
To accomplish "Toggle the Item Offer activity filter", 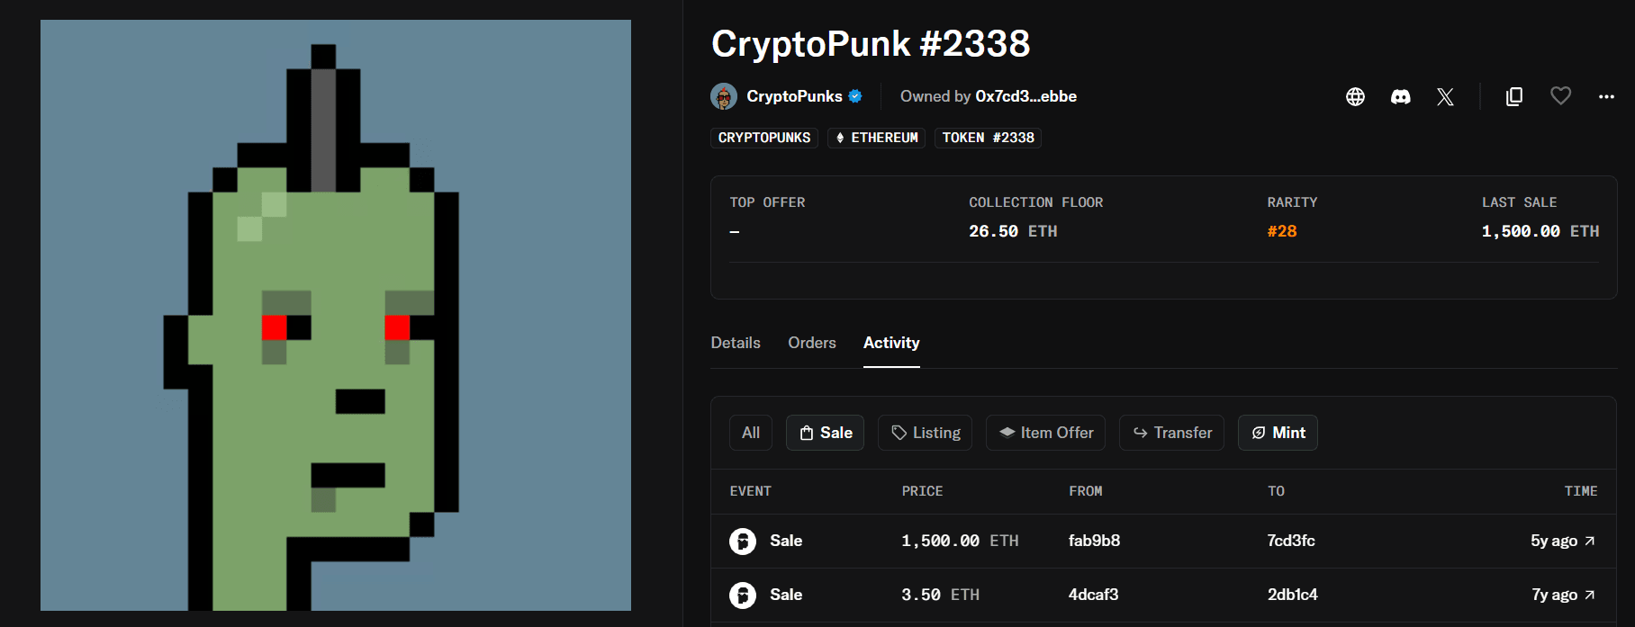I will point(1045,433).
